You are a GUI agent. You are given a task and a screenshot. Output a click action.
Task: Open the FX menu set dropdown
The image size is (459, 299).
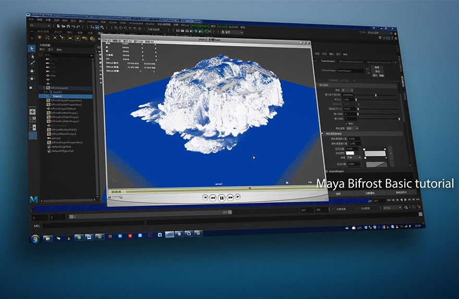[40, 26]
